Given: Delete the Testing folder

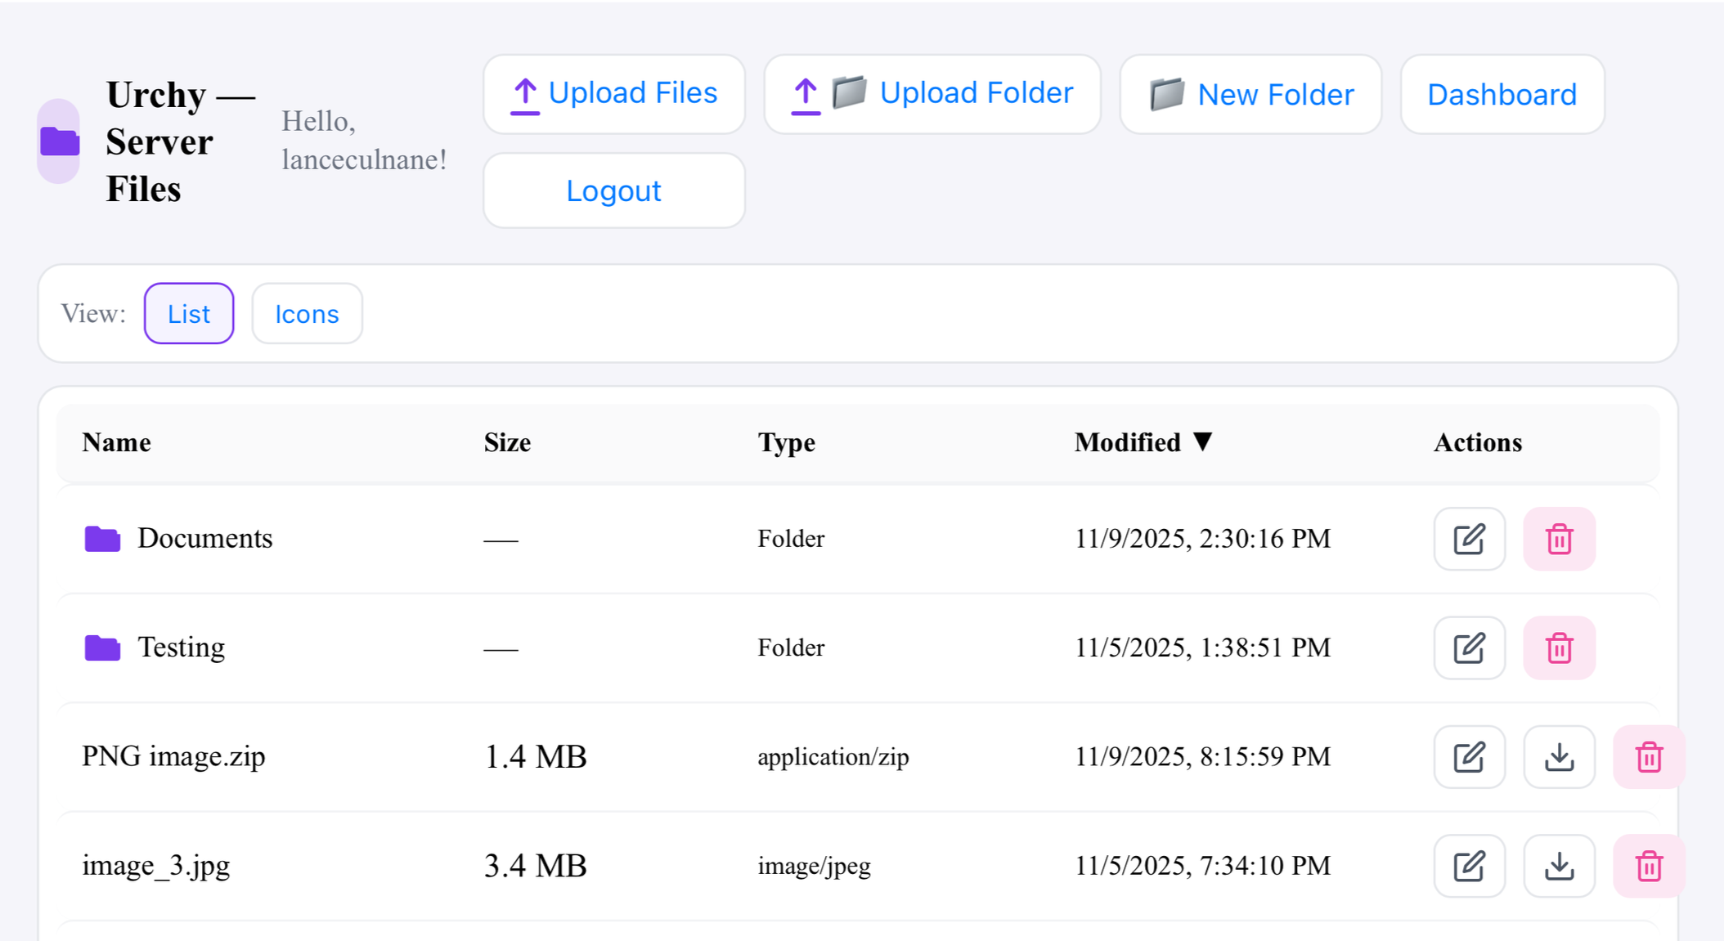Looking at the screenshot, I should click(x=1559, y=647).
